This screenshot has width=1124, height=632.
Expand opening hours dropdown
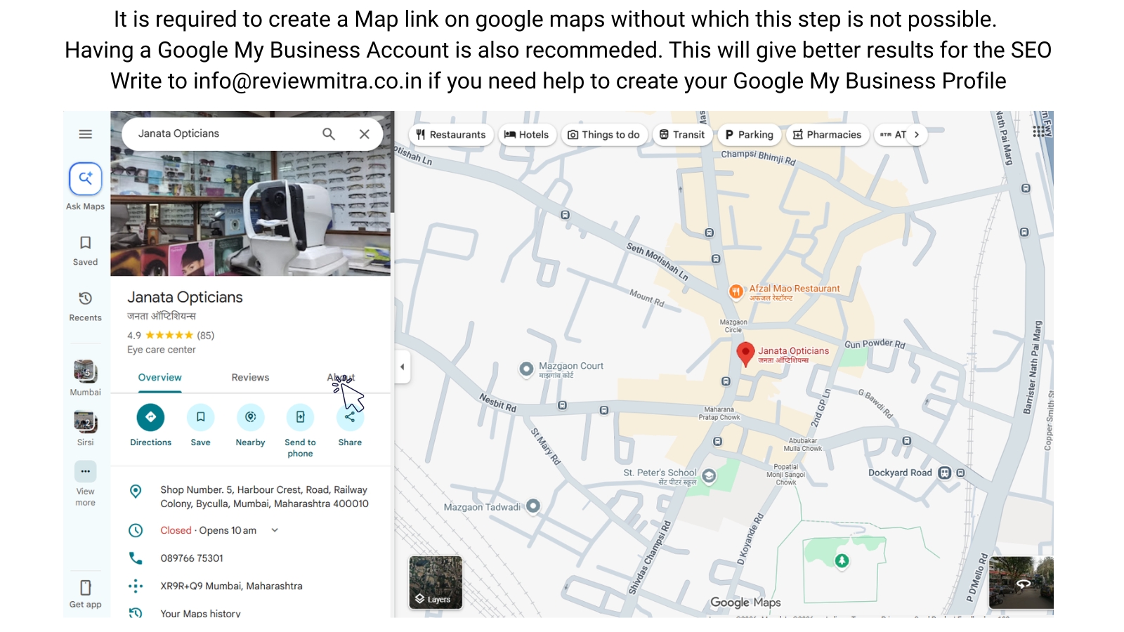pyautogui.click(x=275, y=530)
